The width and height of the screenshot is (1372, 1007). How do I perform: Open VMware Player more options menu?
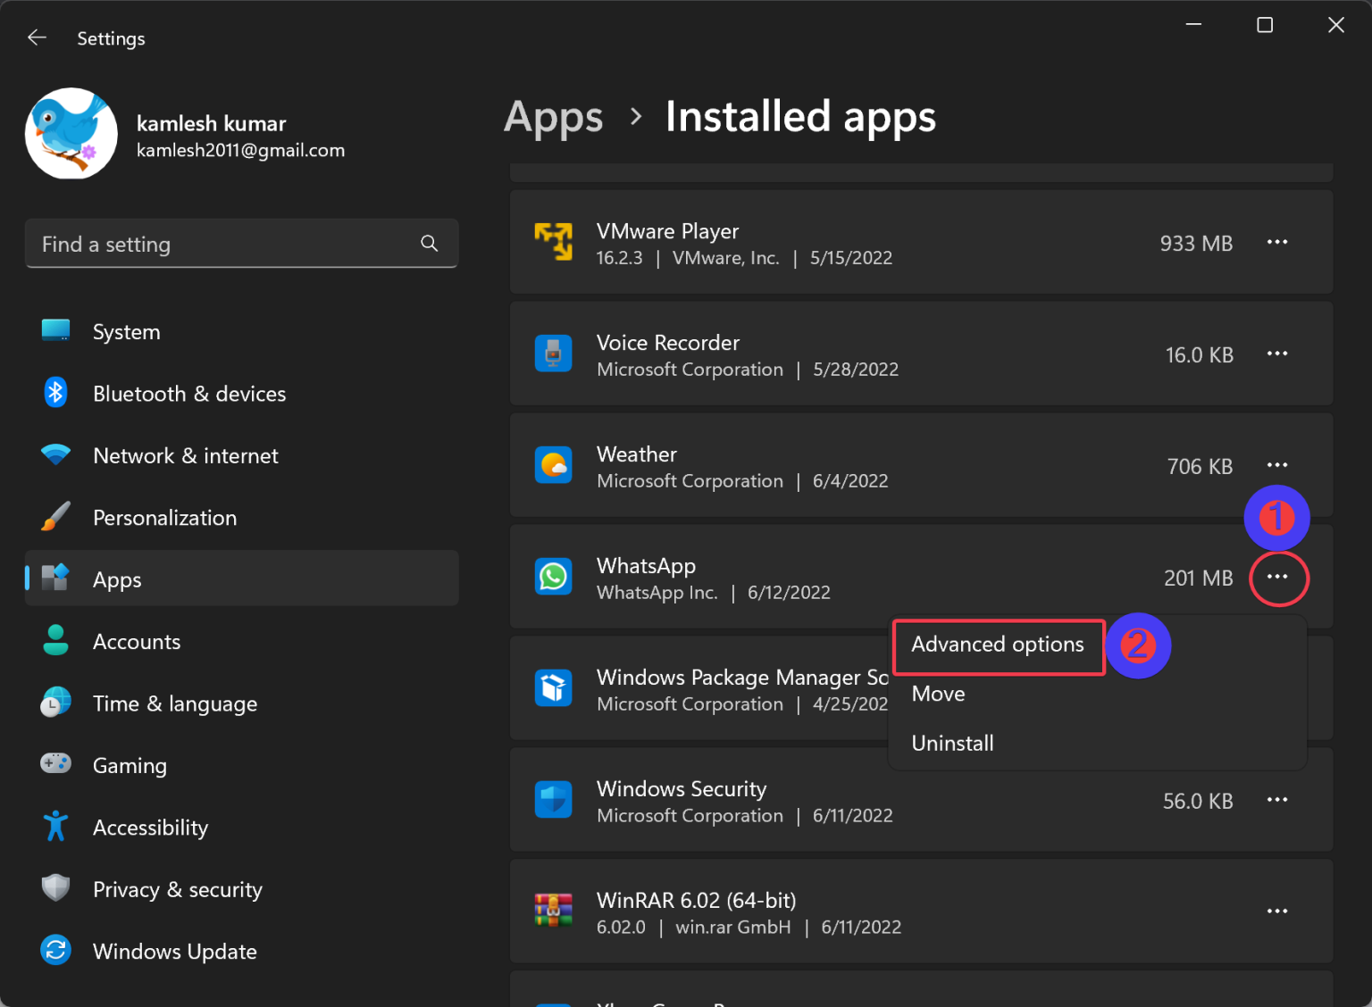pos(1276,243)
